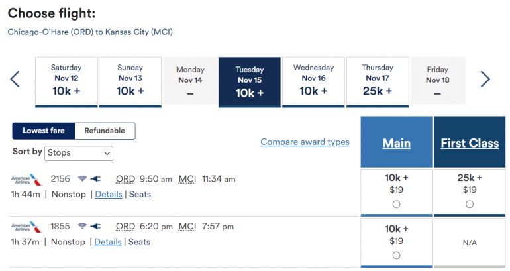Expand Details for flight 2156

click(109, 194)
